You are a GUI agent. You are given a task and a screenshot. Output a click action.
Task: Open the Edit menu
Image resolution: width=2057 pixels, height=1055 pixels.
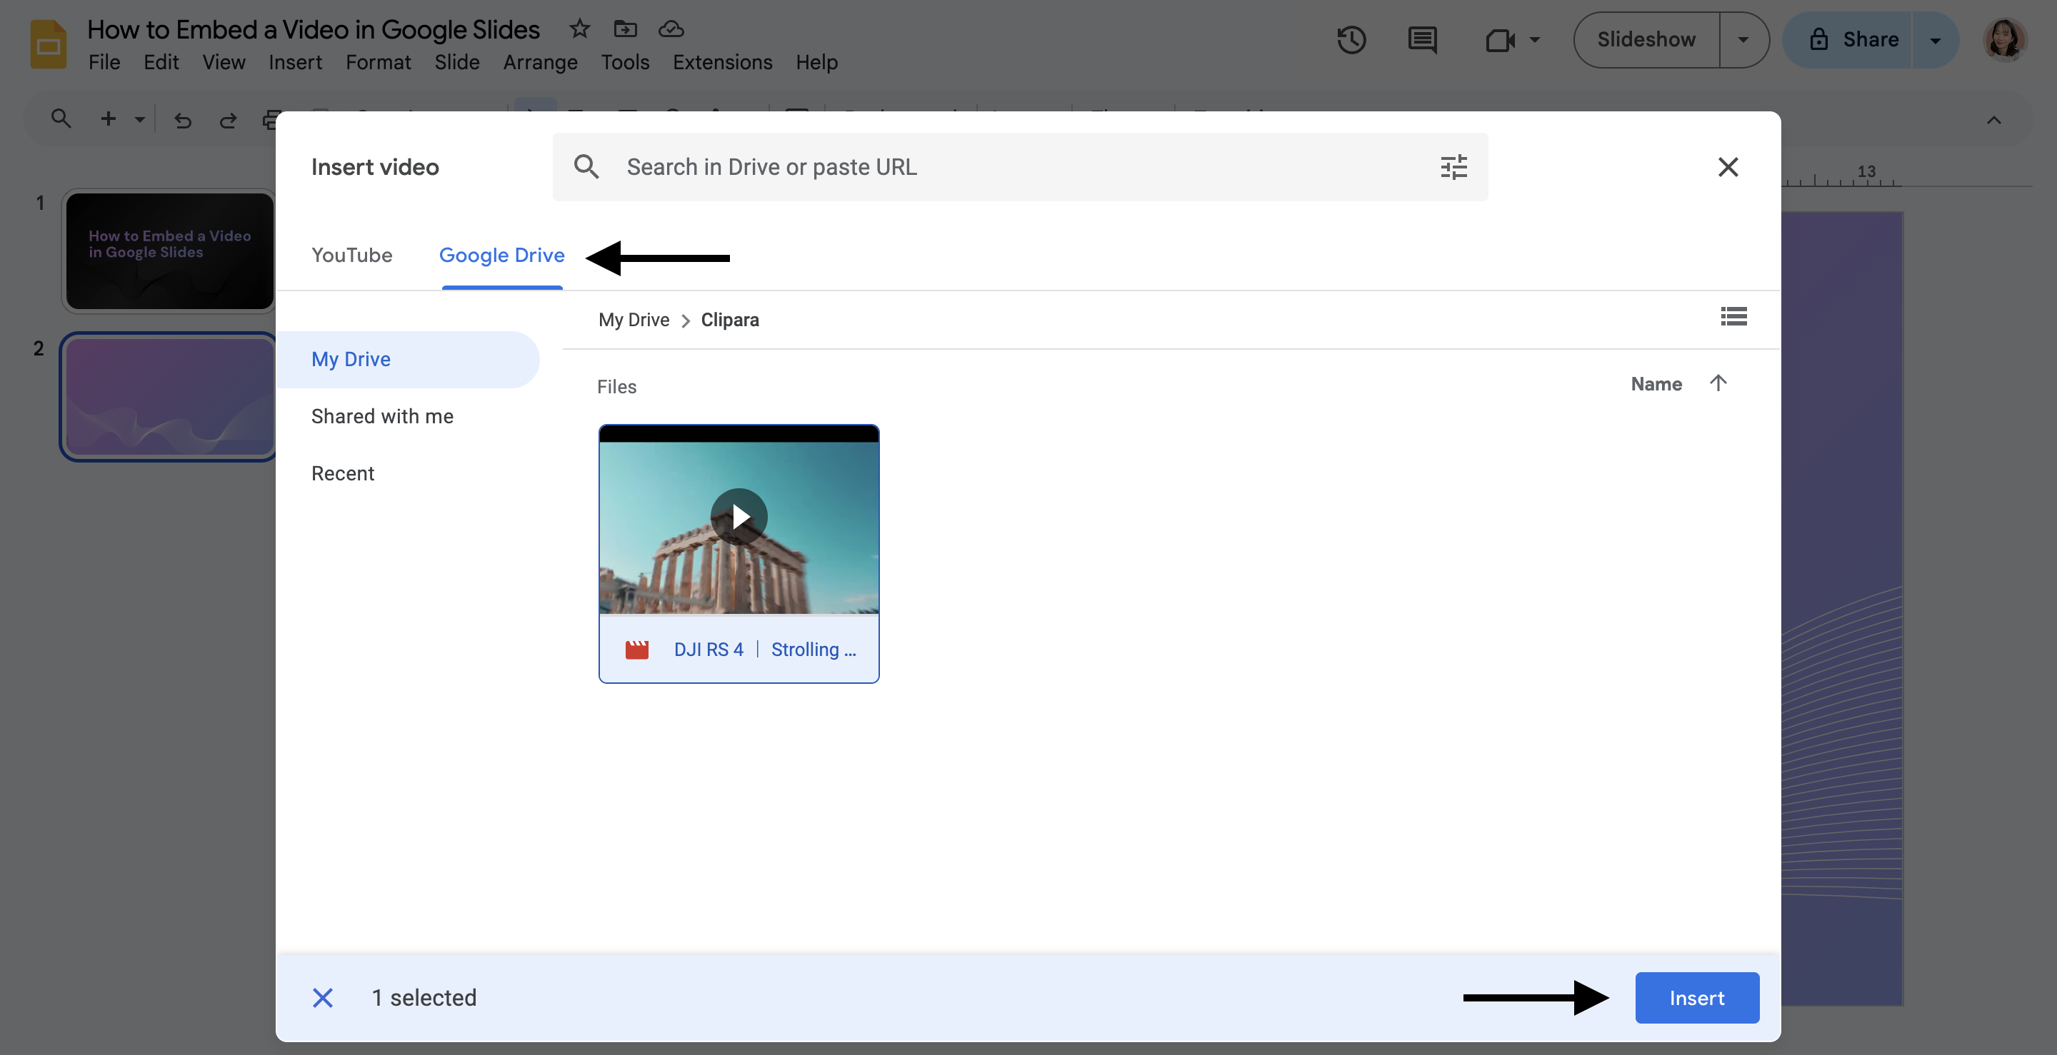(161, 62)
